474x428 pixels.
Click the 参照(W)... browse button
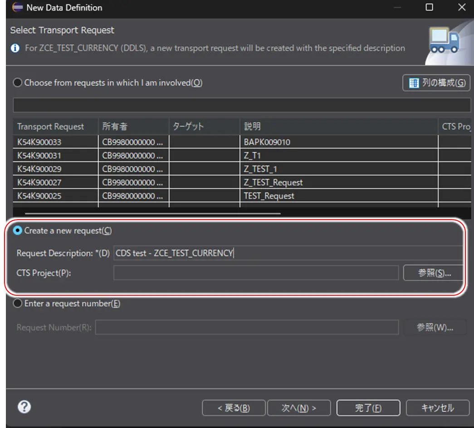tap(435, 327)
